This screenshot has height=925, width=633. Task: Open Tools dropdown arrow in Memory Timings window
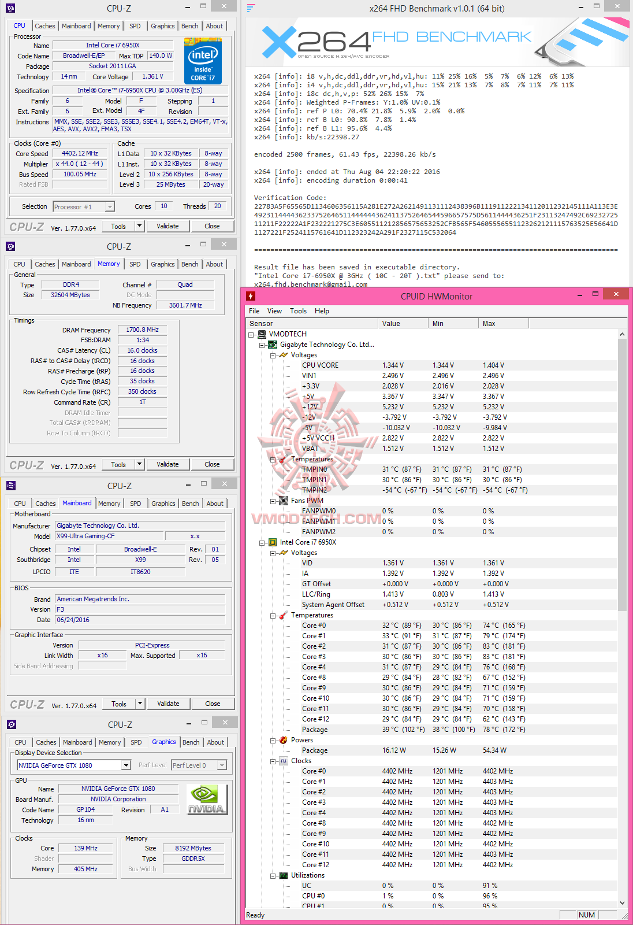click(139, 464)
